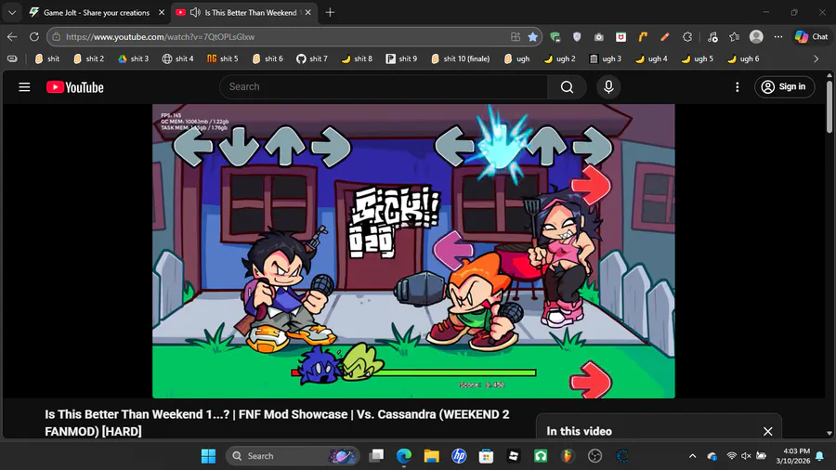Viewport: 836px width, 470px height.
Task: Click the page's vertical scrollbar thumb
Action: click(x=829, y=107)
